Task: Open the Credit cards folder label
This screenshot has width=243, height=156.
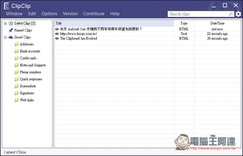Action: (x=28, y=58)
